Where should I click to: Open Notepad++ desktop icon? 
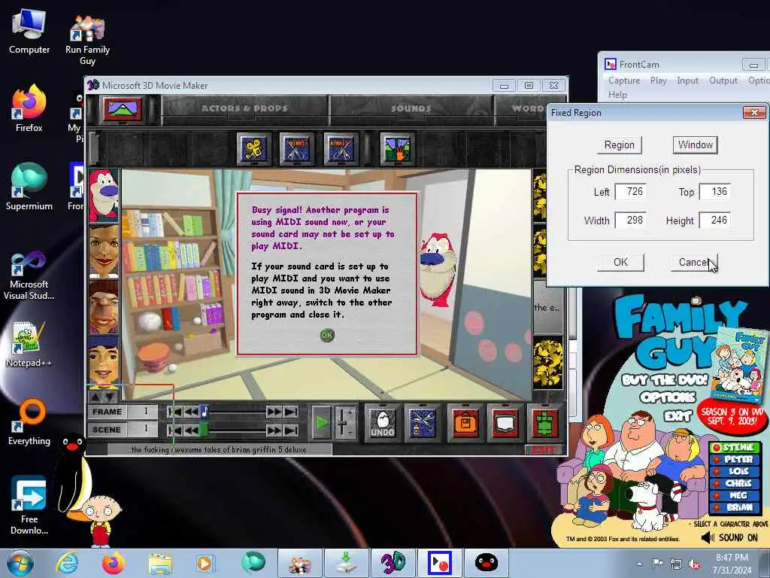coord(29,344)
